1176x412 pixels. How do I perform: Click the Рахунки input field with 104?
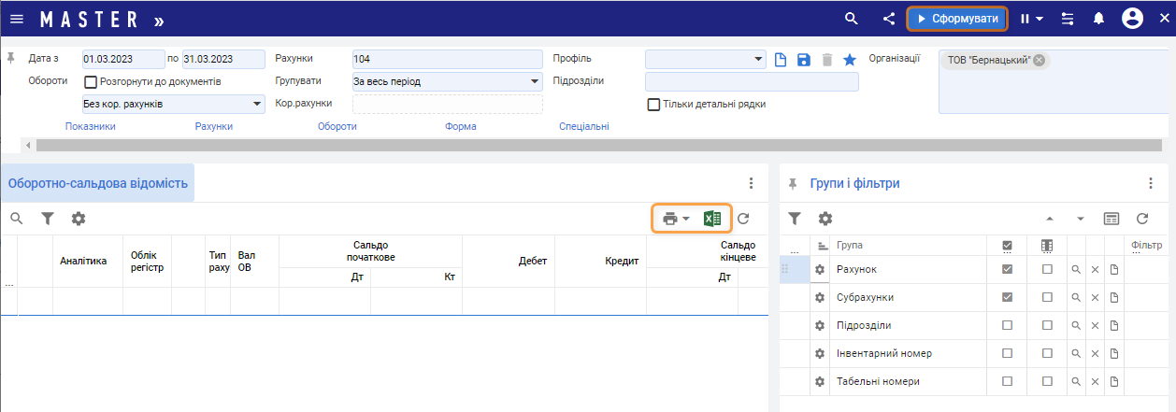[447, 59]
